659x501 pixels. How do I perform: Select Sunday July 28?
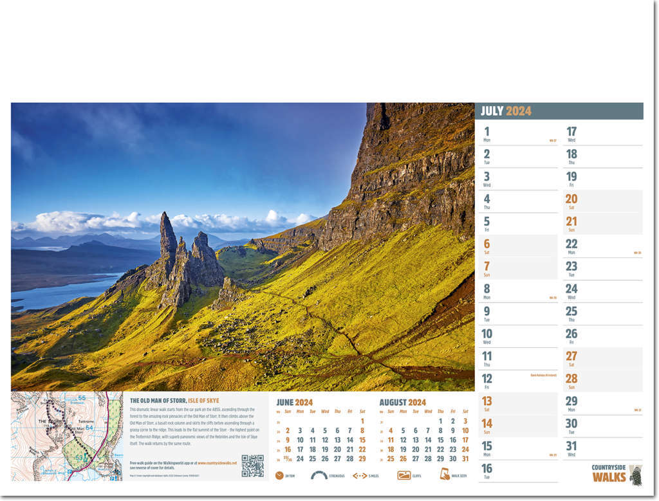click(x=602, y=381)
